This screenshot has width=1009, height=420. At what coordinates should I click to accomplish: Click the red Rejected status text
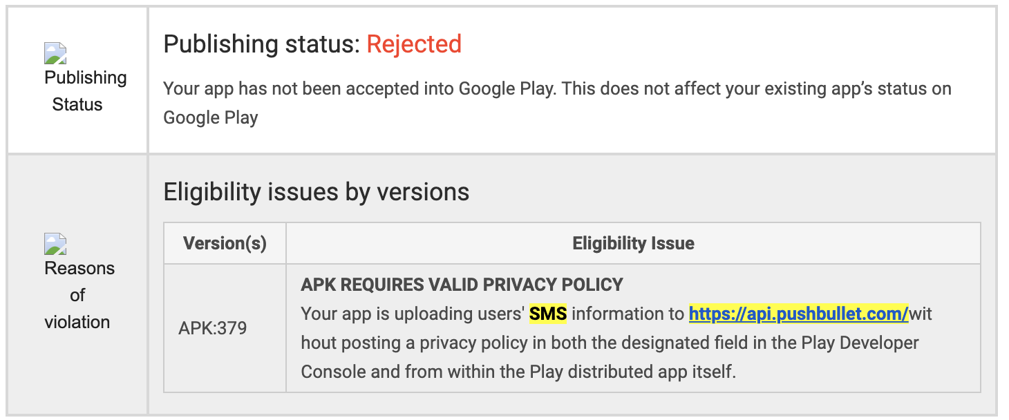[x=414, y=44]
